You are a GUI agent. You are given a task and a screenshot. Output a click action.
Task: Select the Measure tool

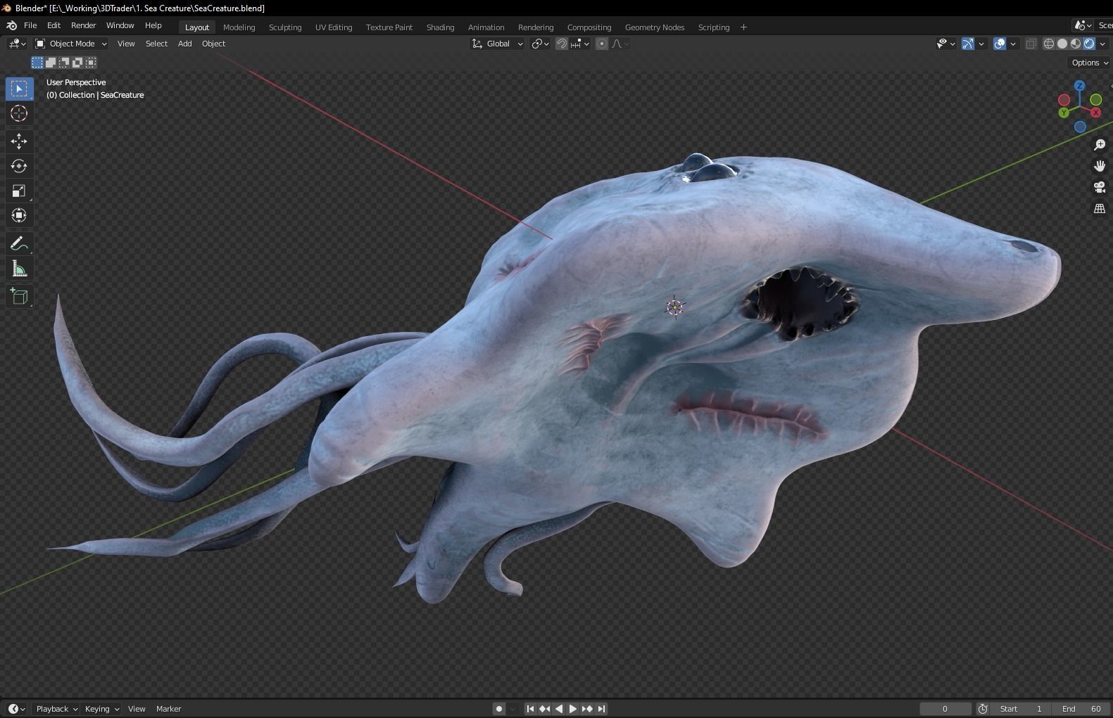(19, 269)
